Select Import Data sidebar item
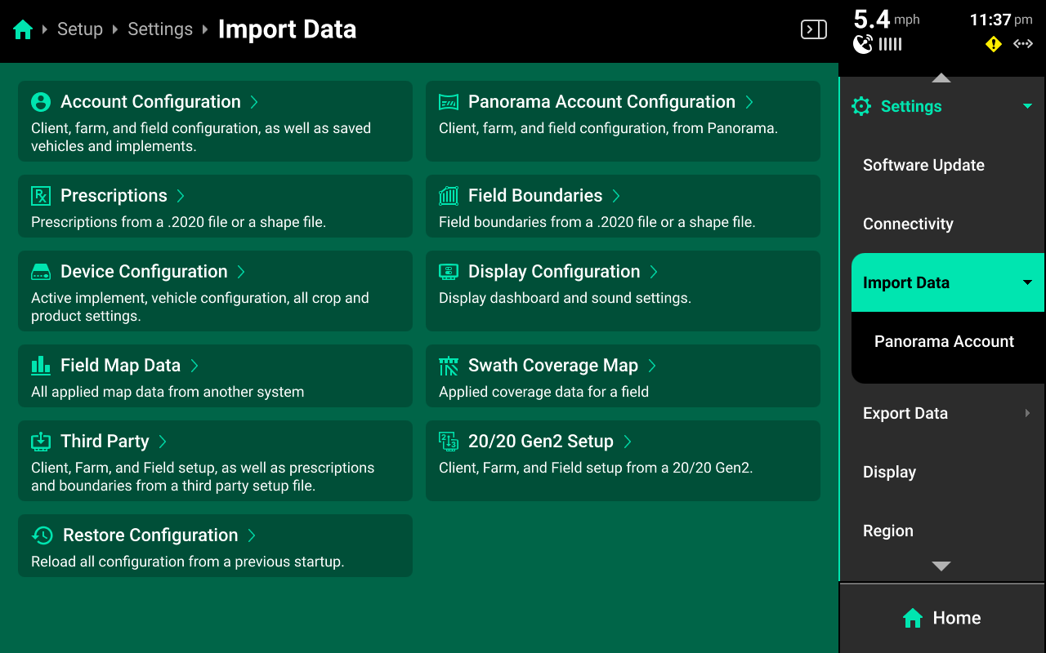 tap(948, 282)
